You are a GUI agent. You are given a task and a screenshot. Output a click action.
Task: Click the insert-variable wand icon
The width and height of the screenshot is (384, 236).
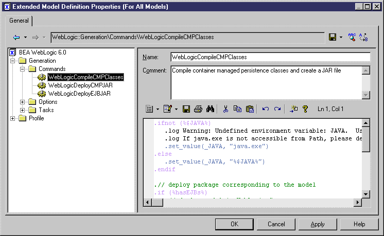293,109
